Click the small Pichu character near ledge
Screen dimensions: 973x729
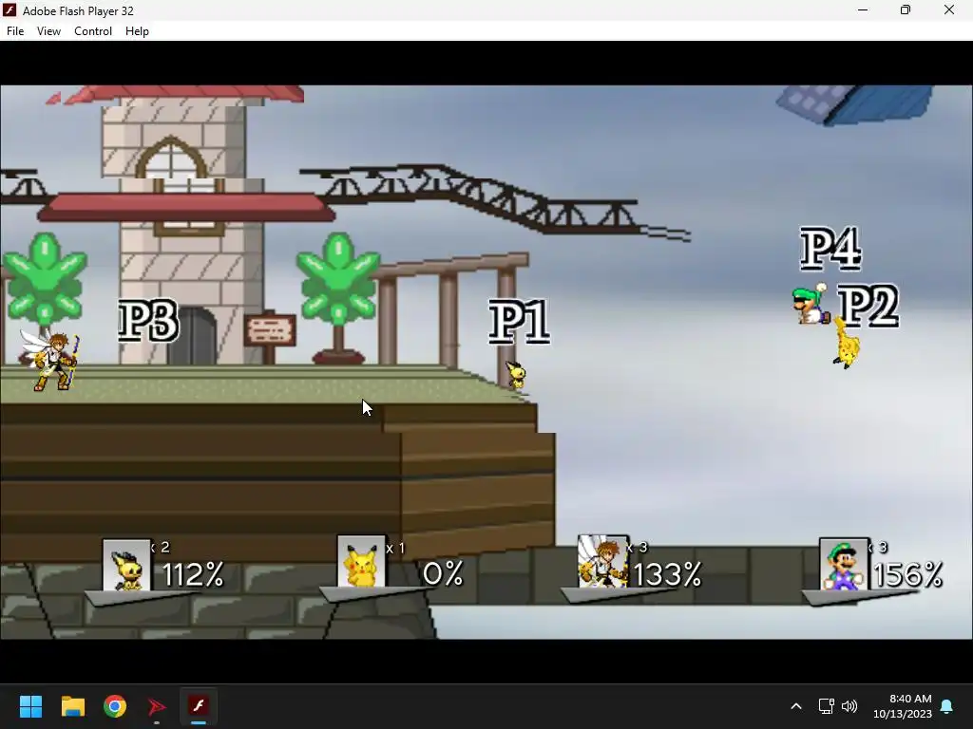pos(516,375)
